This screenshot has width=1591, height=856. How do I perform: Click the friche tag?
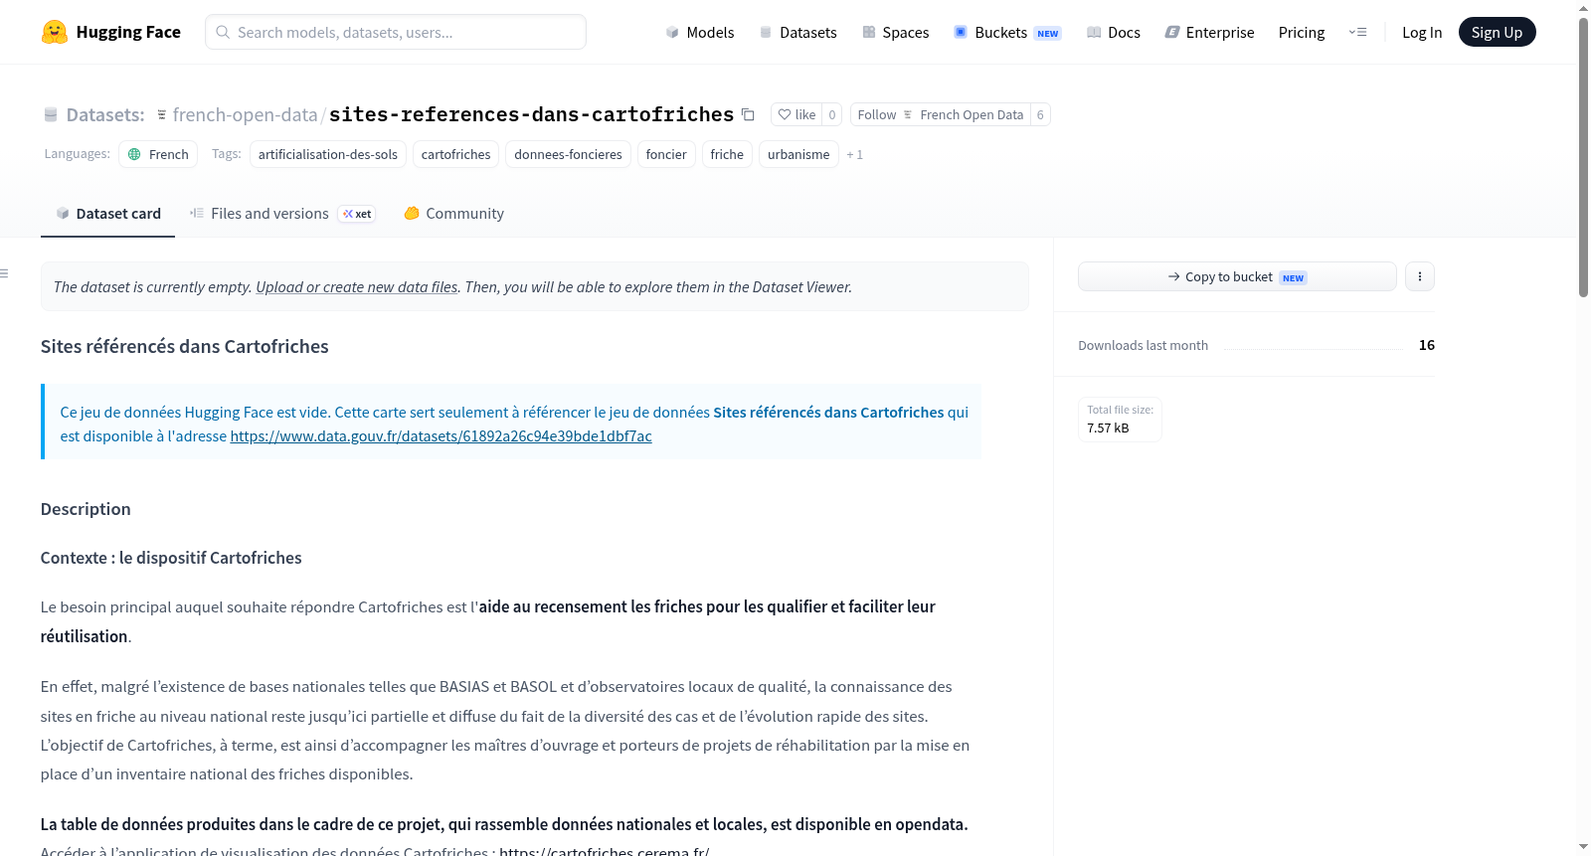point(727,154)
